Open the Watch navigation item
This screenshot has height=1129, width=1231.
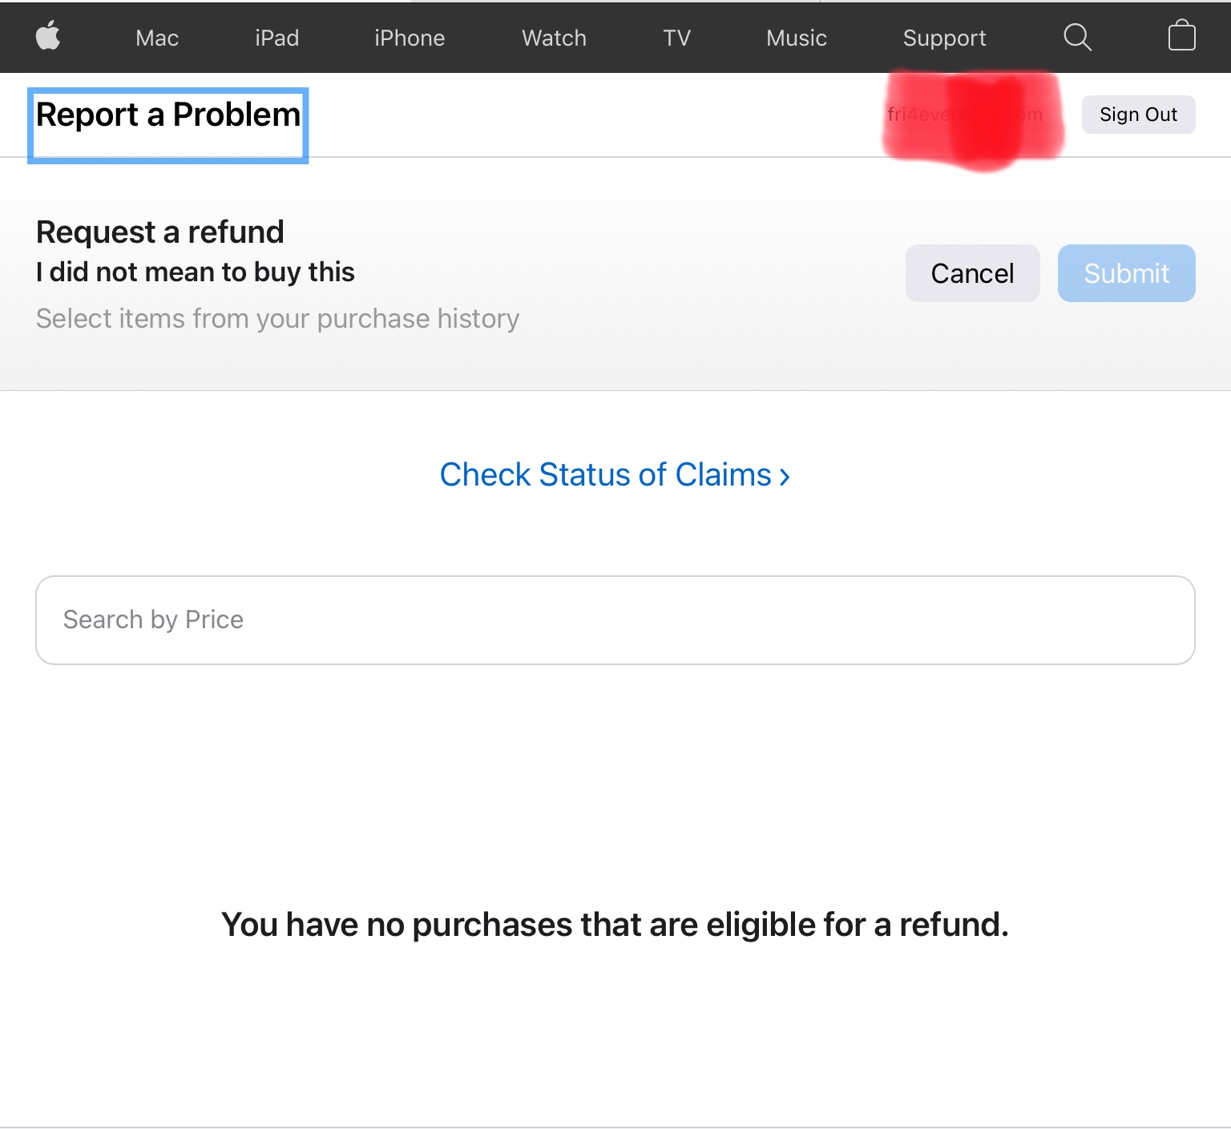point(554,38)
